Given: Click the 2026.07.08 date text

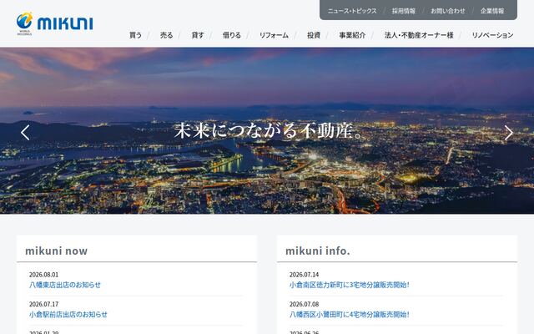Looking at the screenshot, I should [x=304, y=304].
